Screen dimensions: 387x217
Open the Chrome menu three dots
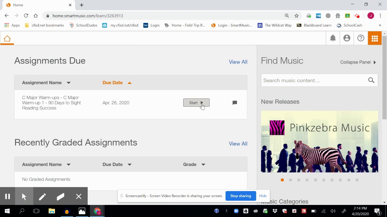pos(380,16)
